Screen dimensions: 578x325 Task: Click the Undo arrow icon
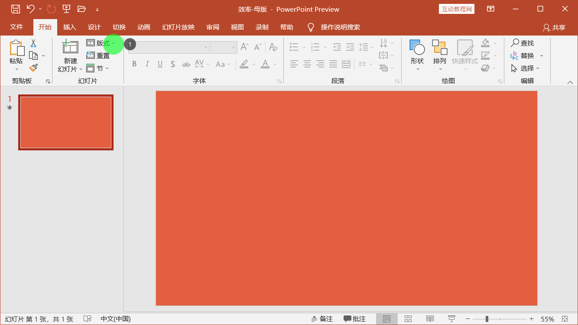click(x=30, y=9)
